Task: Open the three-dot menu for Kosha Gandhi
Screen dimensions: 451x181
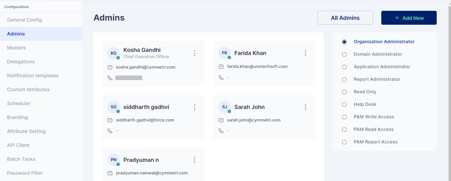Action: coord(195,53)
